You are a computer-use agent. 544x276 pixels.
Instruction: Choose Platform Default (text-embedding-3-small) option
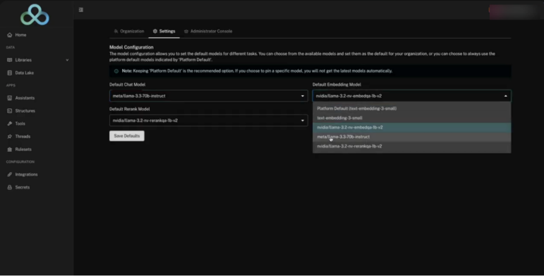[x=412, y=108]
